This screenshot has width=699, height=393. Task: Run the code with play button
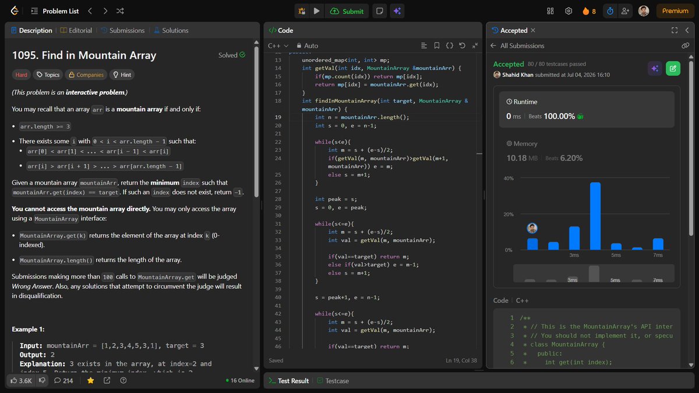pyautogui.click(x=316, y=11)
